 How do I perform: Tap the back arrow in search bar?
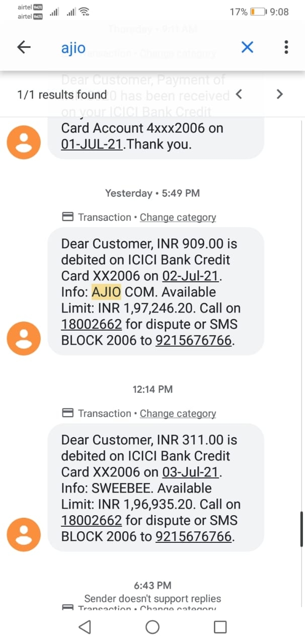point(24,48)
